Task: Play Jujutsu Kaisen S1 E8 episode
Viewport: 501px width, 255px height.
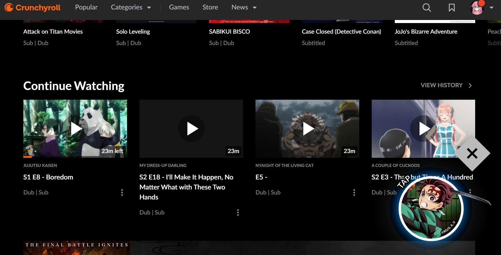Action: 75,129
